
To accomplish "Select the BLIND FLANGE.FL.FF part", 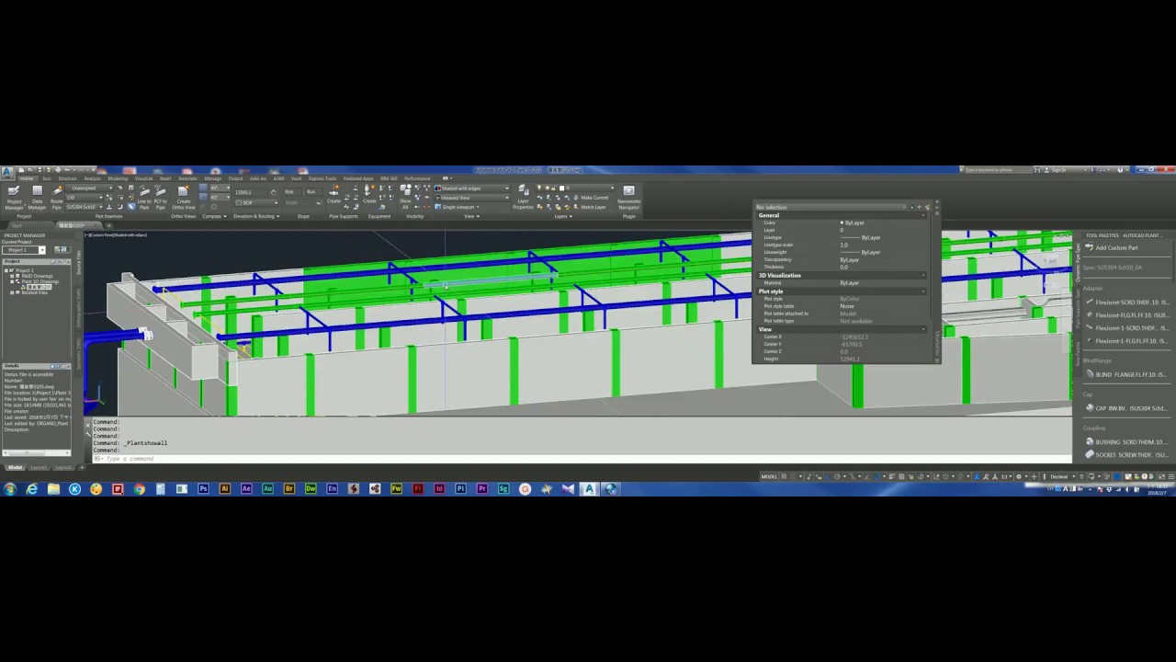I will (x=1126, y=374).
